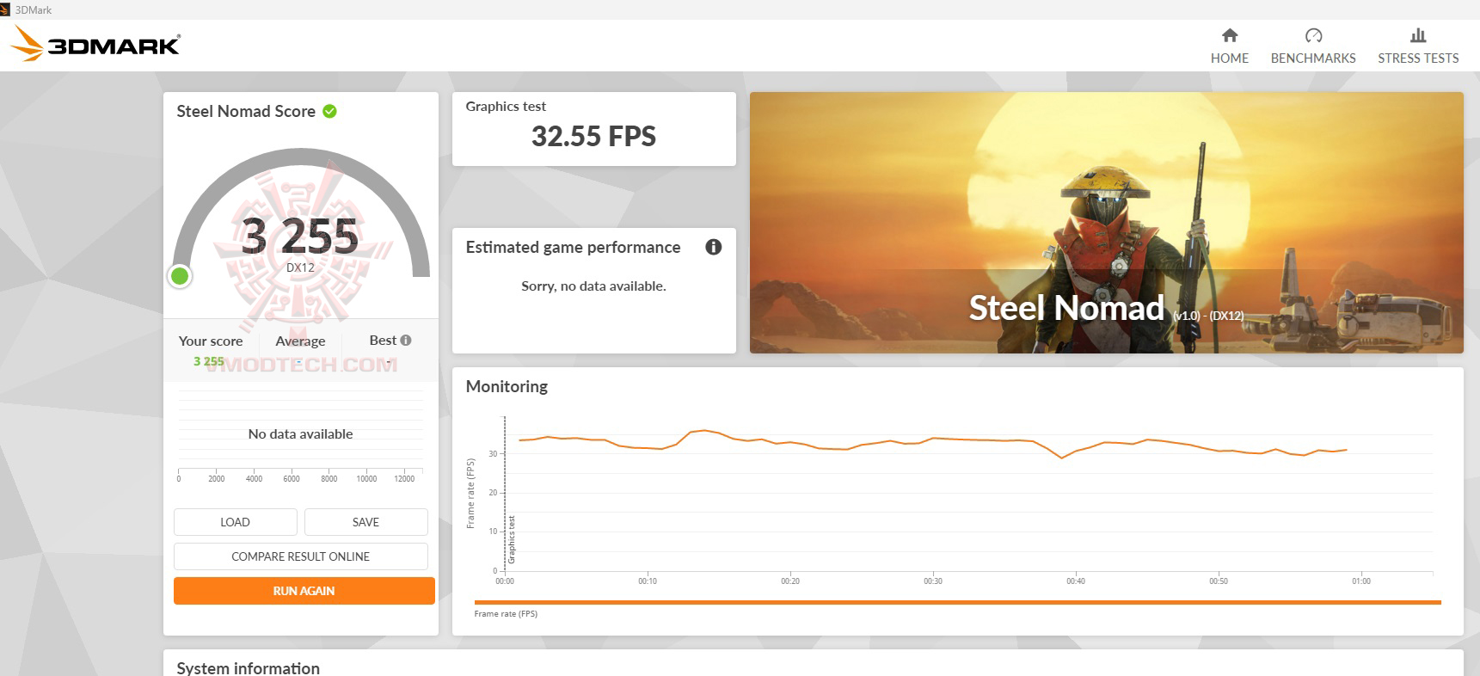Open the Stress Tests chart icon
The width and height of the screenshot is (1480, 676).
point(1418,35)
